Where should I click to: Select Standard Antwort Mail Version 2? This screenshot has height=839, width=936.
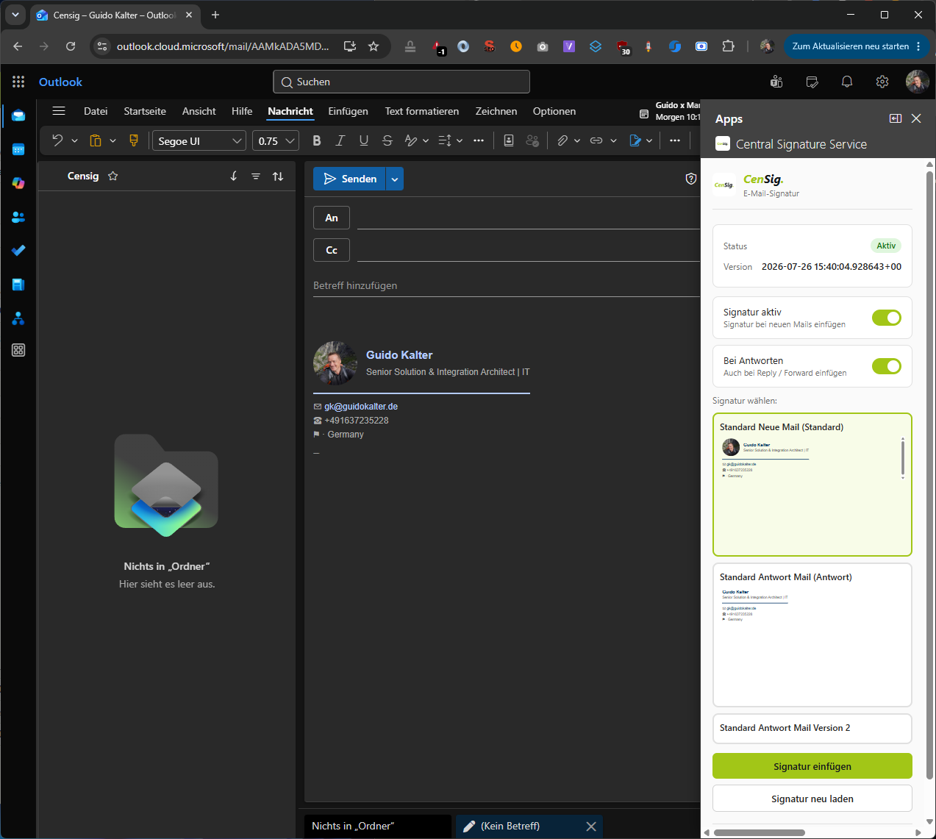[812, 728]
